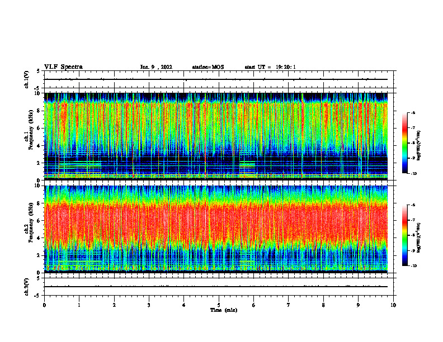Click the "2" kHz tick of ch.2 spectrogram
This screenshot has height=342, width=443.
tap(39, 255)
